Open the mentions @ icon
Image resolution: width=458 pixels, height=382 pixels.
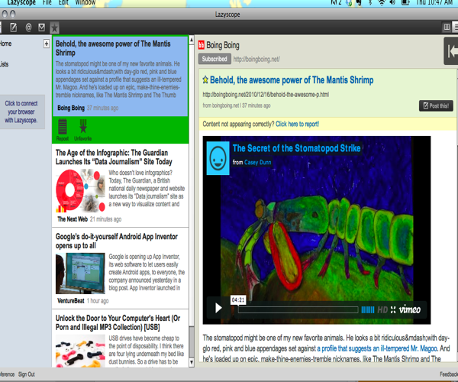click(28, 28)
